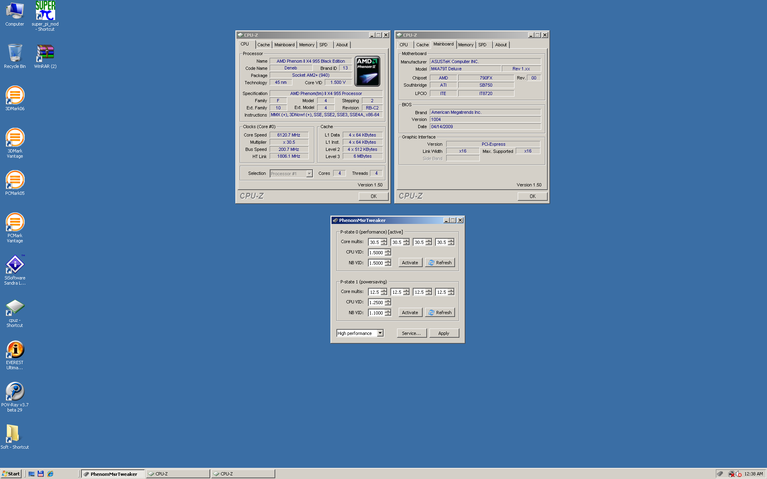Click the PhenomMsrTweaker title bar icon
Viewport: 767px width, 479px height.
pyautogui.click(x=335, y=220)
